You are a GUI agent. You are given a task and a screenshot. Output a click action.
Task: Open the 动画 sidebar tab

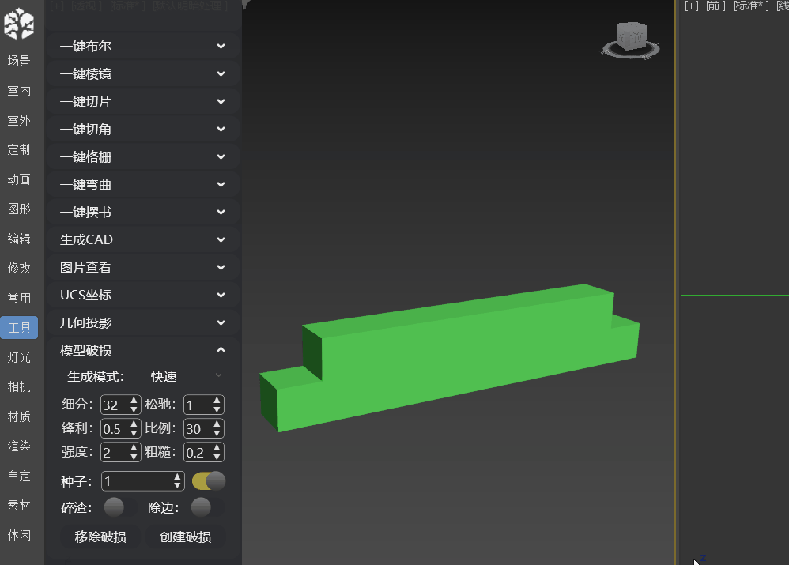click(19, 179)
